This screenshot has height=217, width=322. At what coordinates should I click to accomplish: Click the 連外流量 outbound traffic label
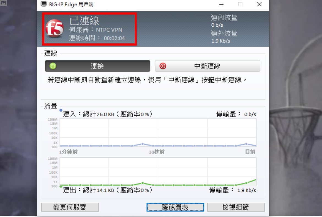pos(224,34)
